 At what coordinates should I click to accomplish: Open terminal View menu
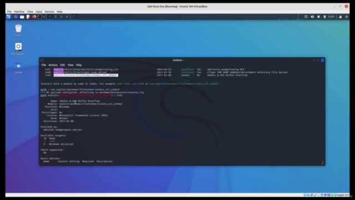point(70,65)
